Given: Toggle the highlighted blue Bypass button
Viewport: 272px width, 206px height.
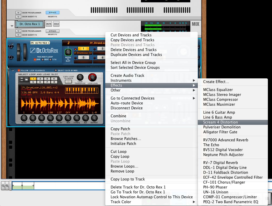Looking at the screenshot, I should tap(52, 12).
